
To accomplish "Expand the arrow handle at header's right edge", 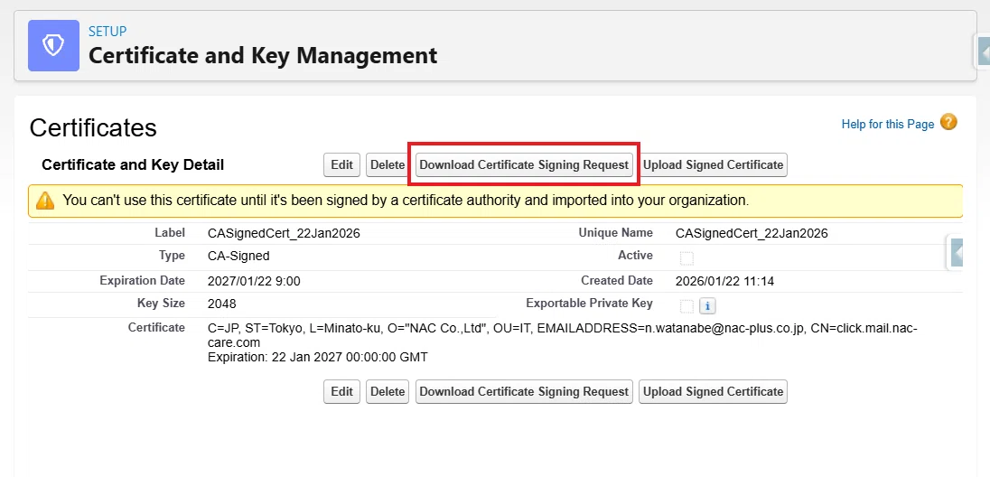I will pyautogui.click(x=983, y=52).
